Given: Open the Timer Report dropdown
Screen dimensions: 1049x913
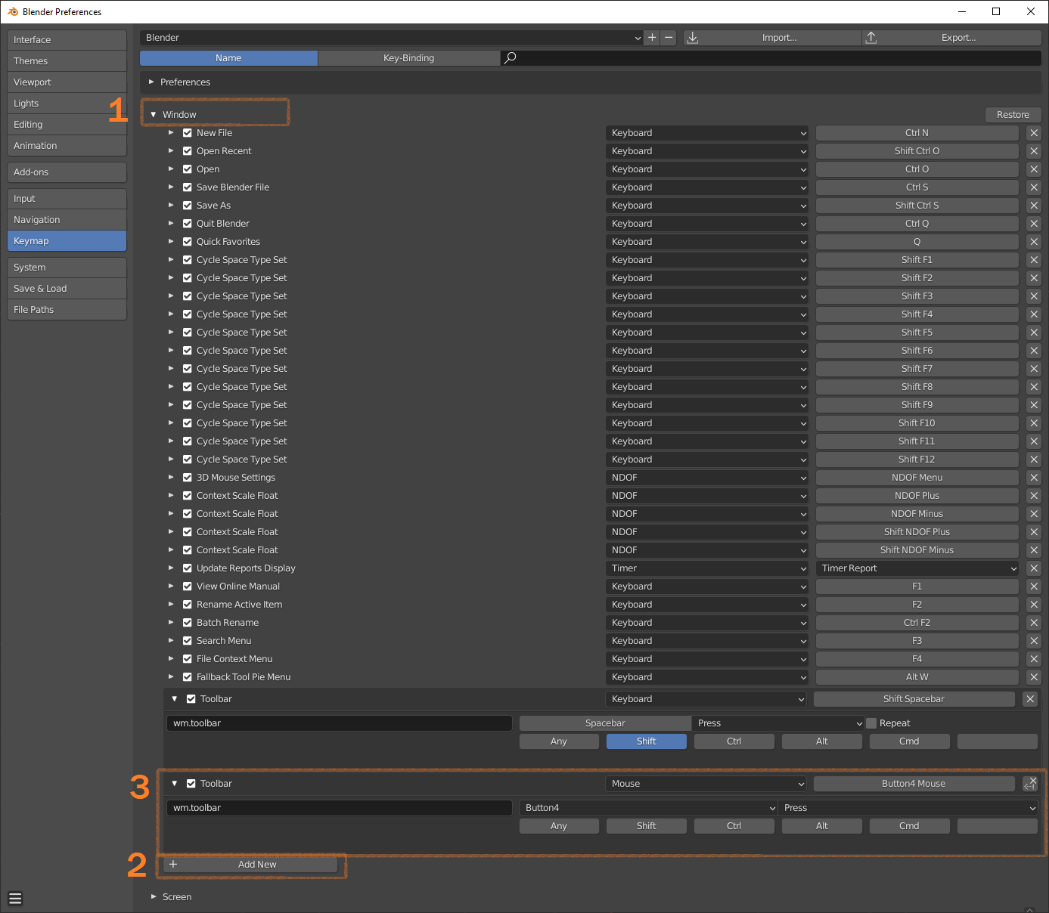Looking at the screenshot, I should click(917, 568).
